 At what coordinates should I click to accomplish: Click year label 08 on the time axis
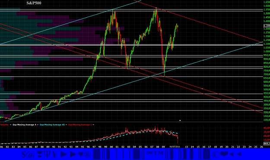[158, 147]
